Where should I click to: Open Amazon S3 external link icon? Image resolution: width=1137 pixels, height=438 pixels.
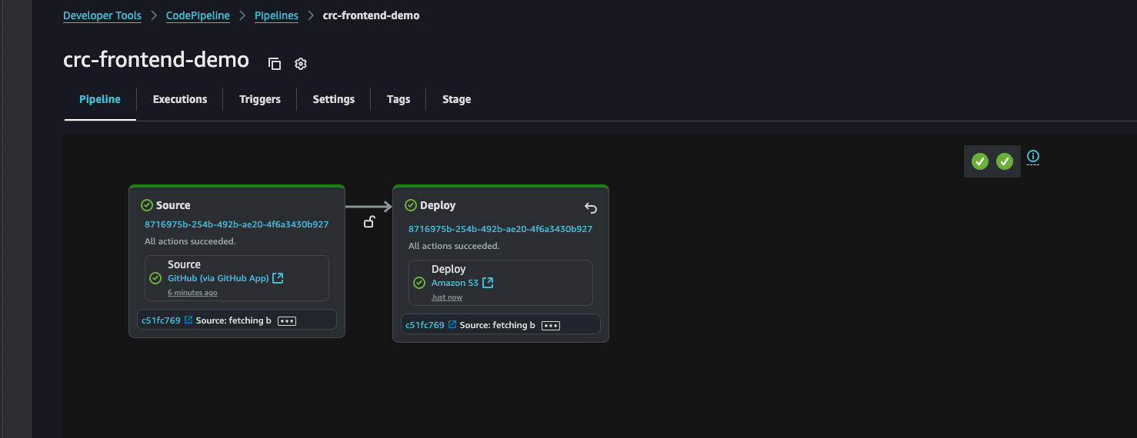[x=487, y=283]
